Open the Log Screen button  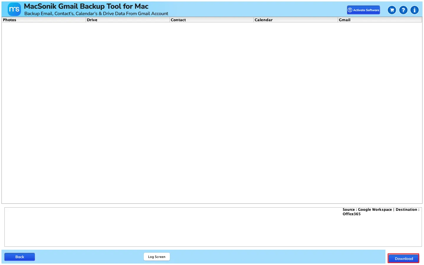tap(157, 257)
